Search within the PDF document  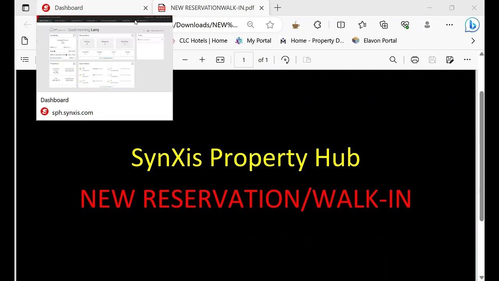[x=393, y=60]
